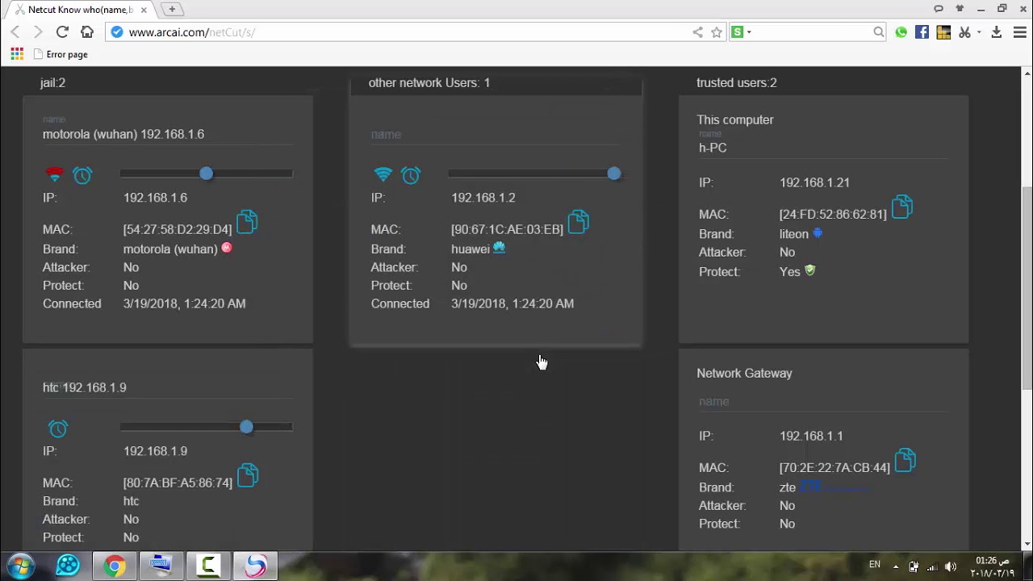This screenshot has width=1033, height=581.
Task: Click huawei brand logo icon
Action: click(x=499, y=248)
